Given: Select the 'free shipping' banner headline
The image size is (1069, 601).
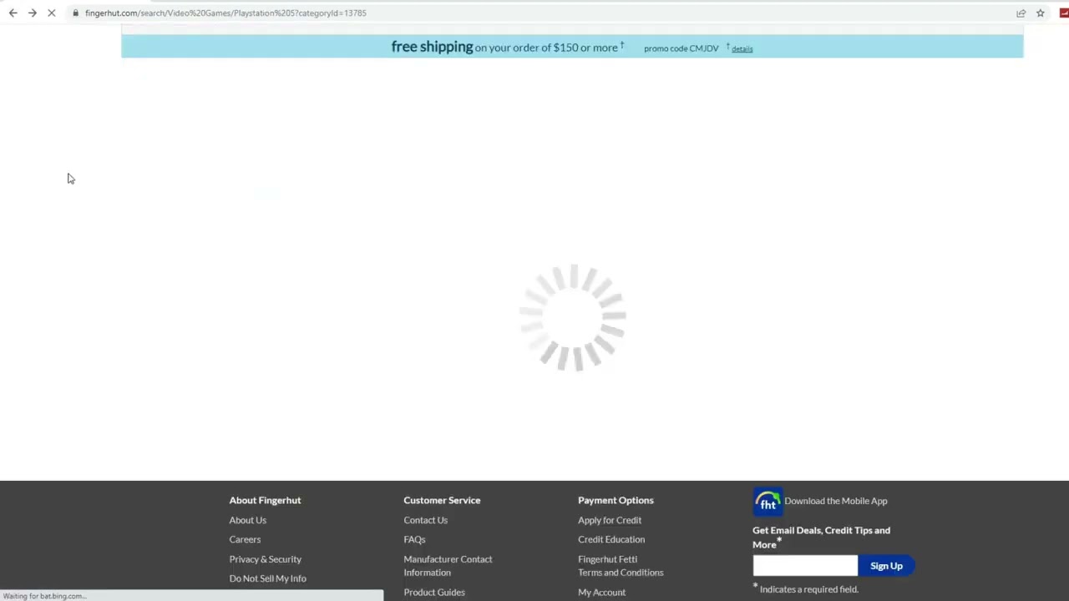Looking at the screenshot, I should pyautogui.click(x=432, y=47).
